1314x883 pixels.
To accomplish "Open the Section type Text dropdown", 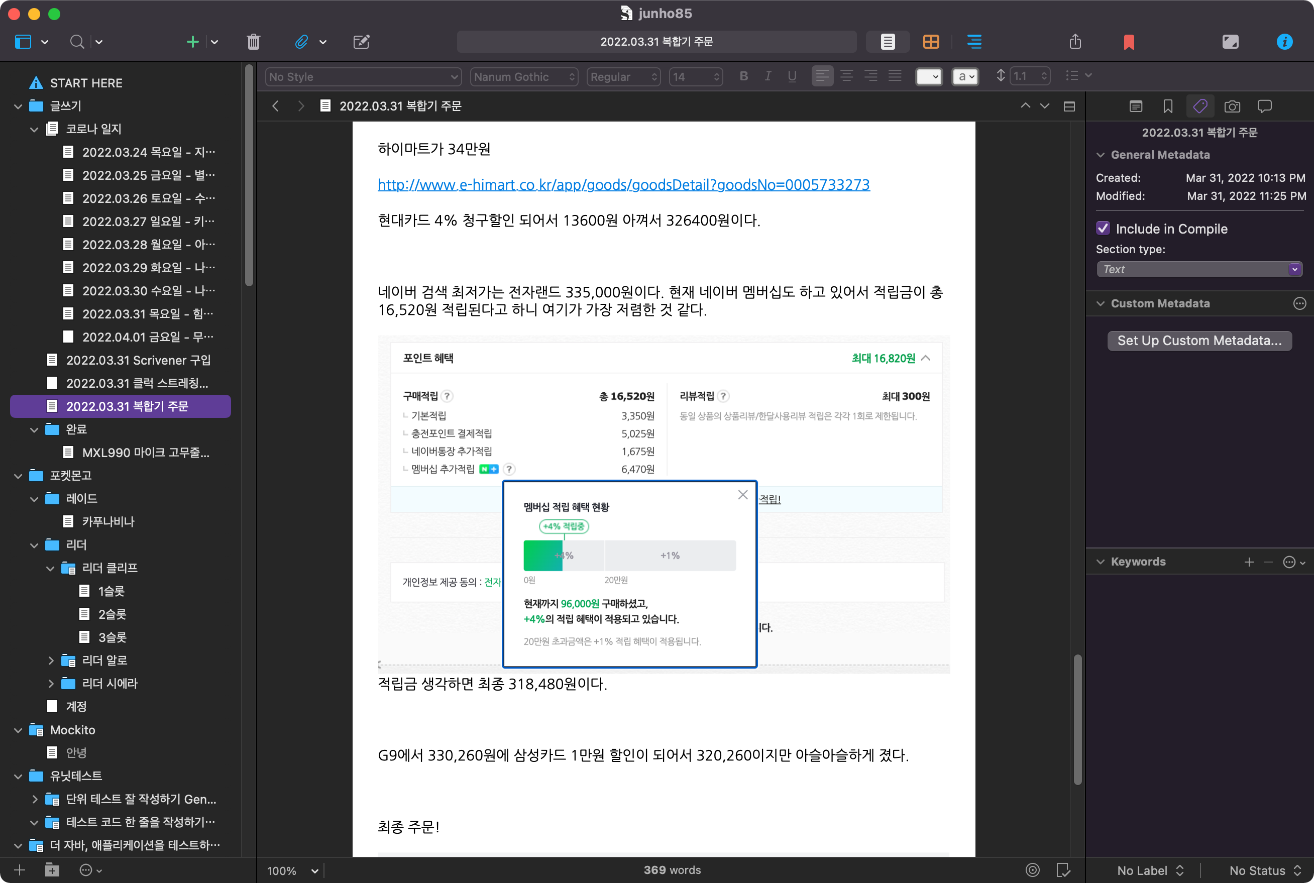I will tap(1199, 269).
